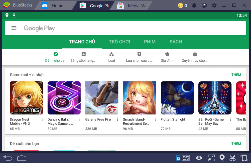This screenshot has width=251, height=163.
Task: Switch to the SÁCH tab
Action: tap(176, 42)
